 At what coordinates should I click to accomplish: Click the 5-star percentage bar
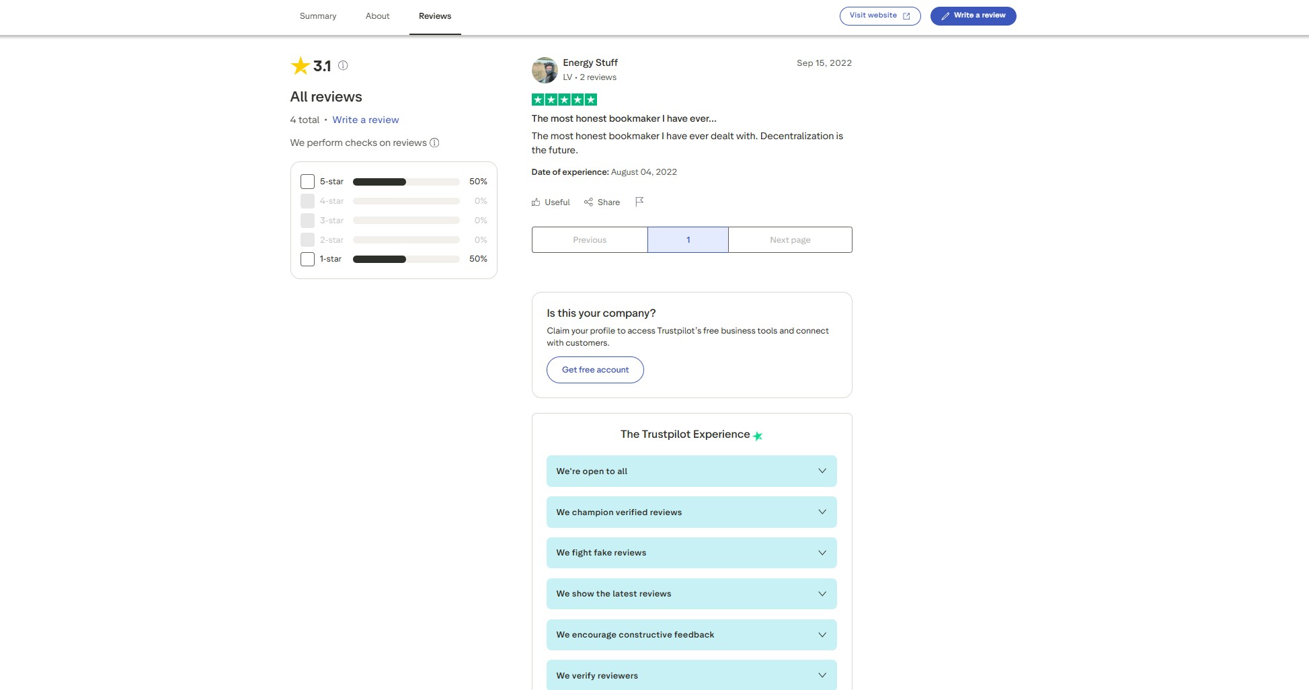[x=405, y=181]
